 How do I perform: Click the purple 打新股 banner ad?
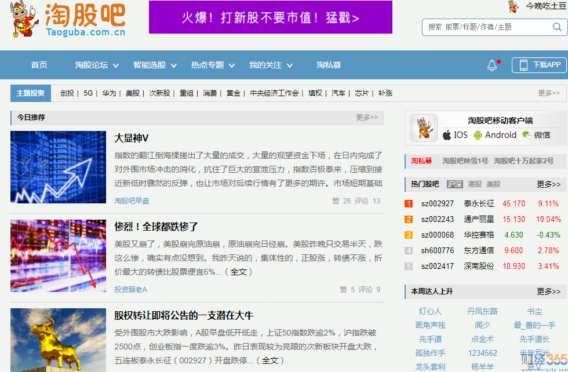pos(270,17)
